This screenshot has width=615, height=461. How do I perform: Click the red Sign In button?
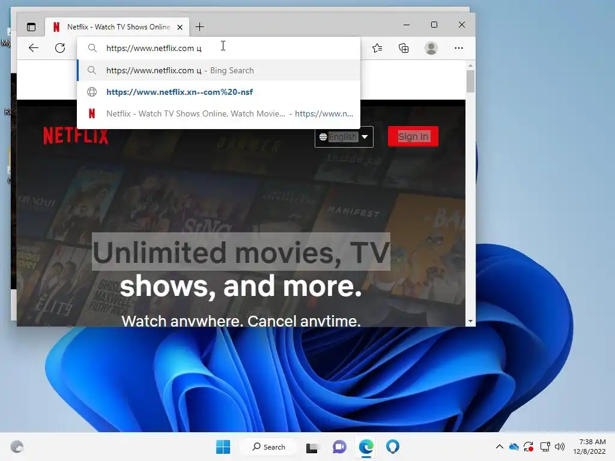tap(413, 136)
